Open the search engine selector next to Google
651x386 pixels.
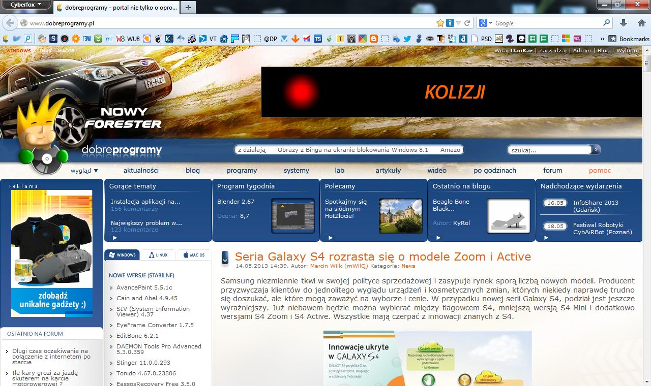point(486,23)
